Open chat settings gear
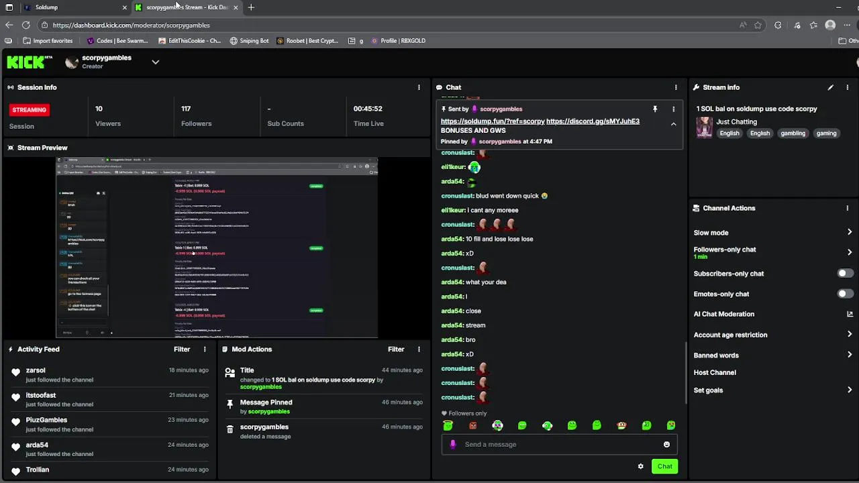This screenshot has width=859, height=483. click(640, 466)
